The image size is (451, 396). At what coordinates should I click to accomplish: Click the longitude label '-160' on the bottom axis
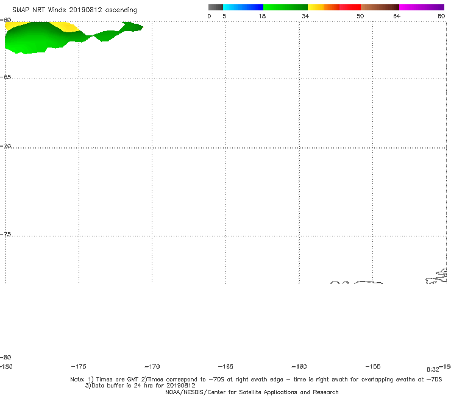299,367
